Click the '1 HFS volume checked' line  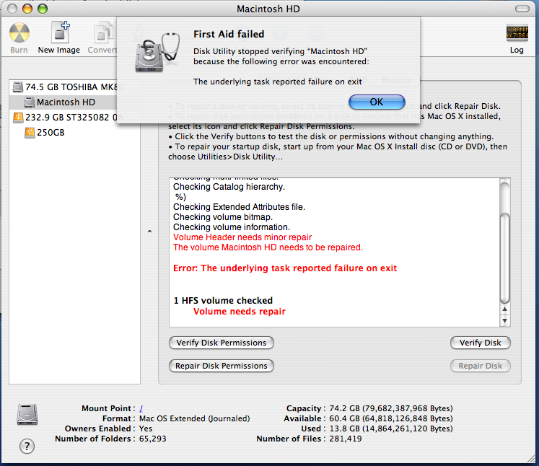click(x=223, y=300)
